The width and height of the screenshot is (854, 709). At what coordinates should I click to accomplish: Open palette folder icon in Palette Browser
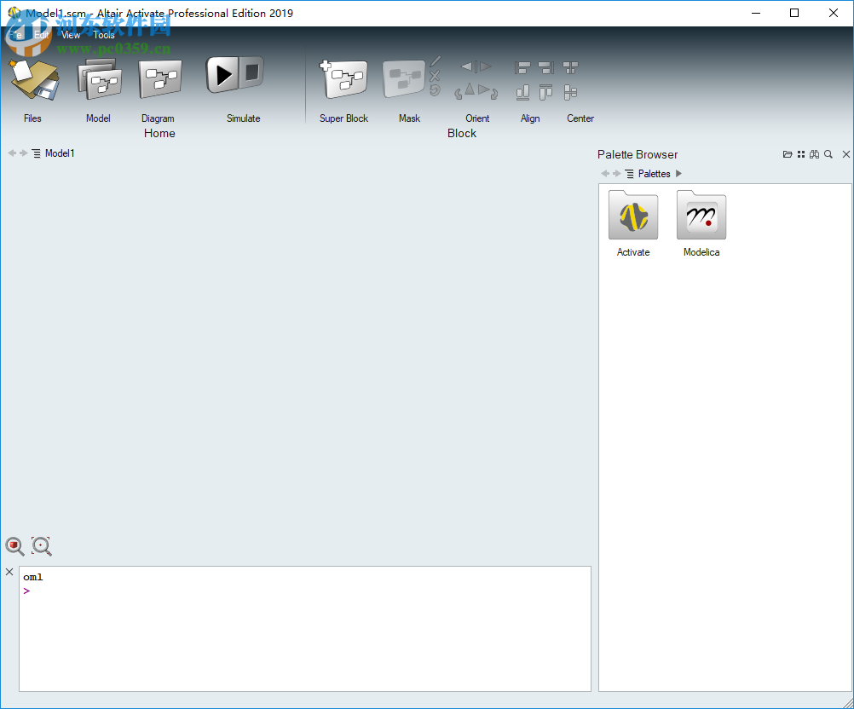[788, 154]
